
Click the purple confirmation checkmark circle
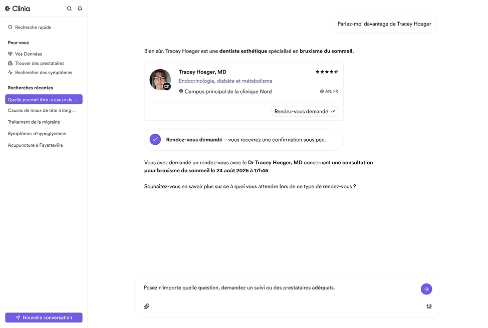155,140
